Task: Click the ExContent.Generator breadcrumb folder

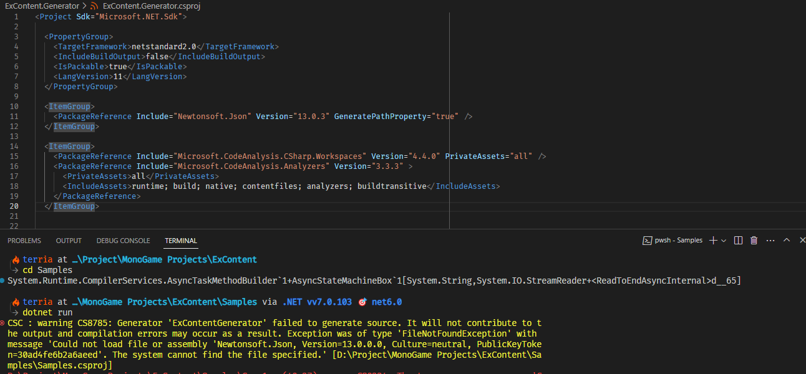Action: click(42, 6)
